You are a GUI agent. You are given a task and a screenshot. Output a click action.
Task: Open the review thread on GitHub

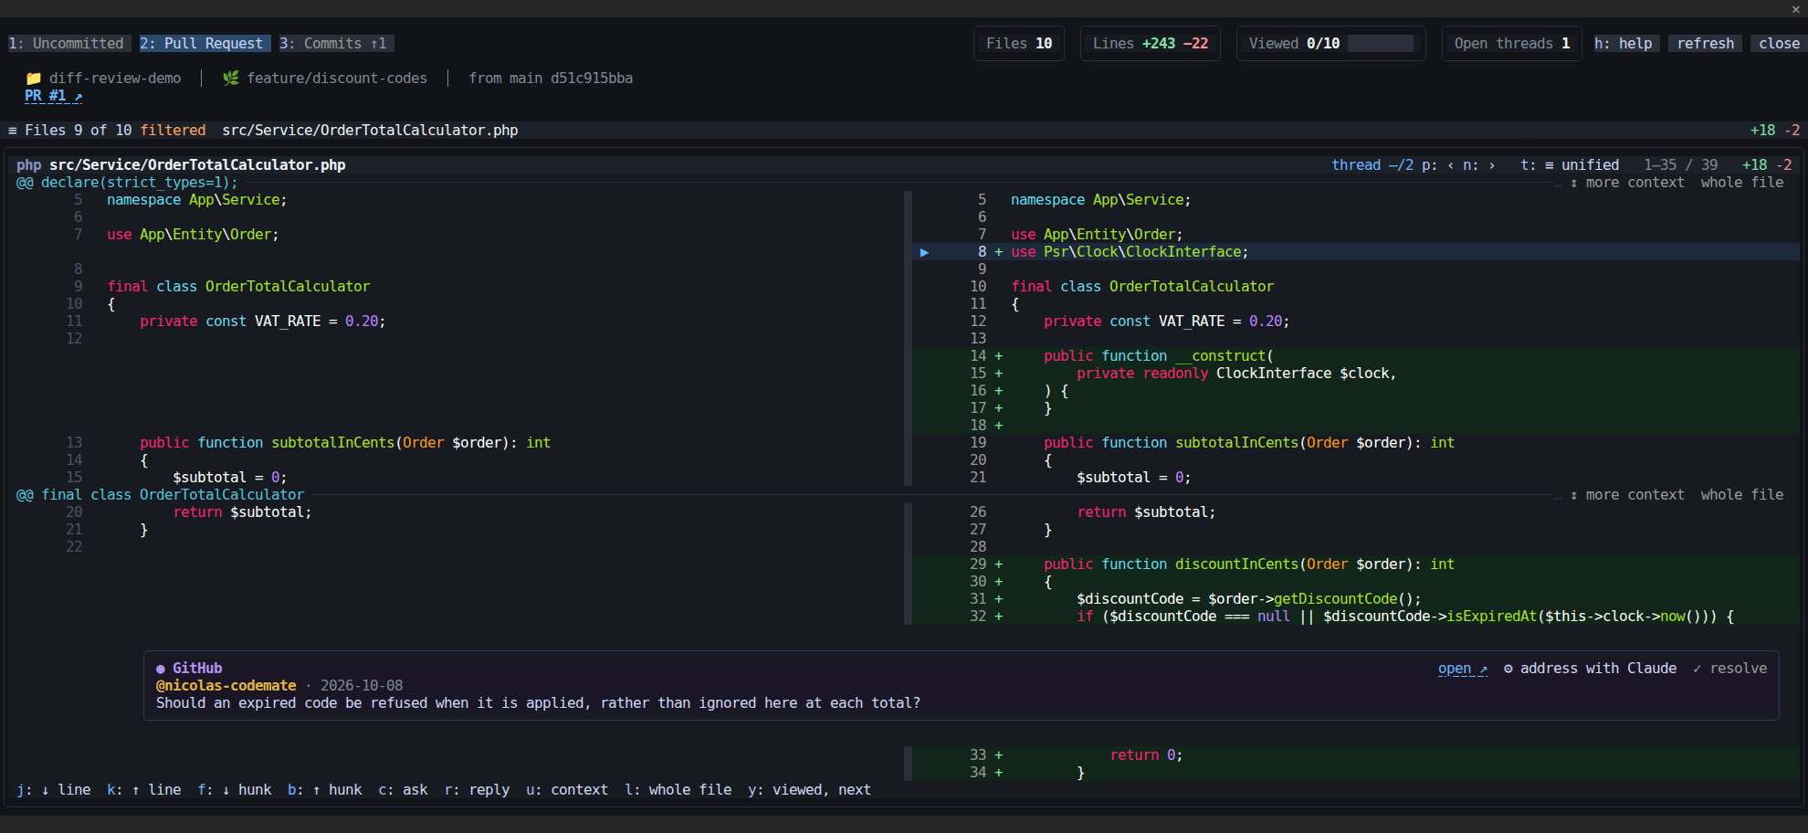pos(1463,669)
